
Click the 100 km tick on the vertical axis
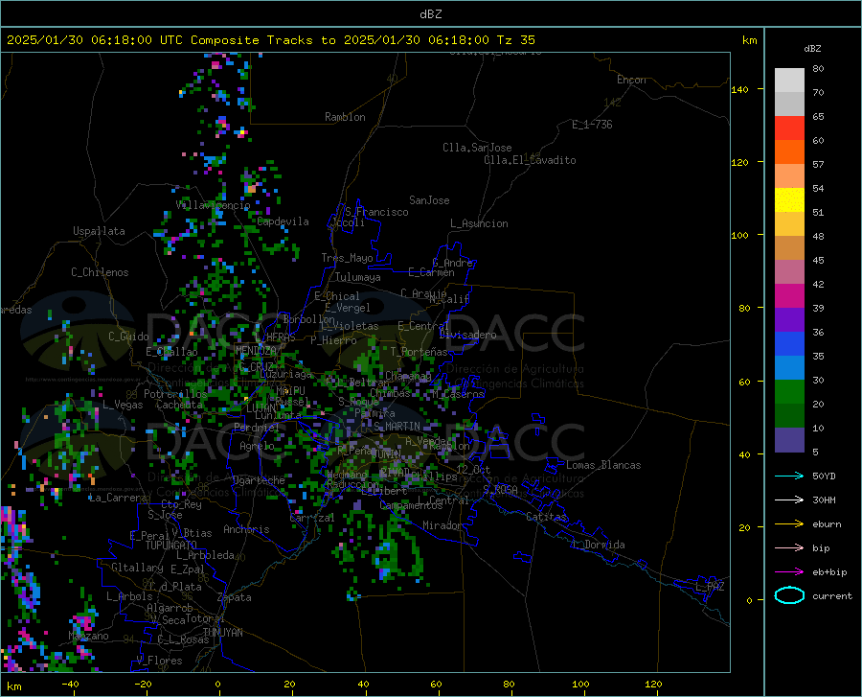click(x=739, y=236)
